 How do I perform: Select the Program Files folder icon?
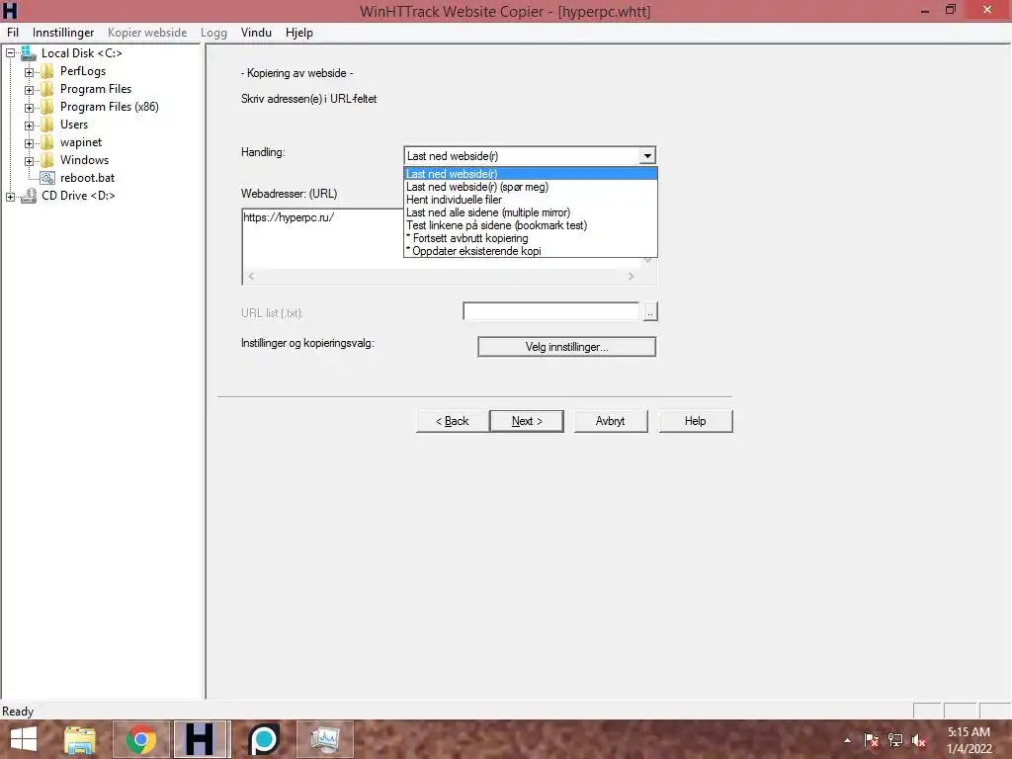point(47,89)
